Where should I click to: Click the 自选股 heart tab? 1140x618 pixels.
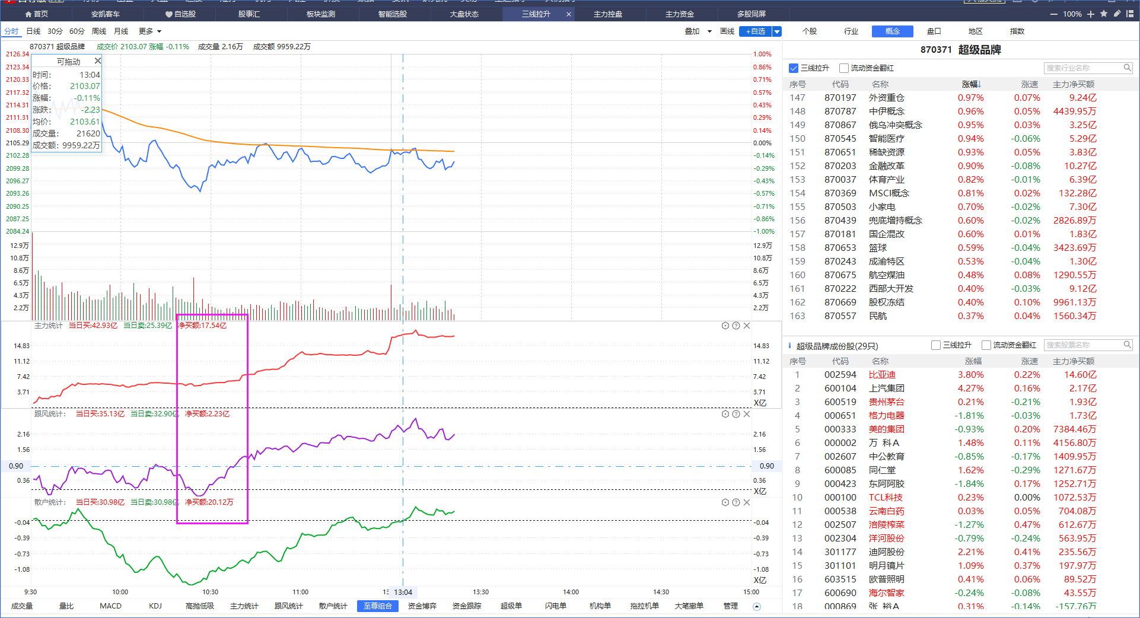tap(180, 14)
